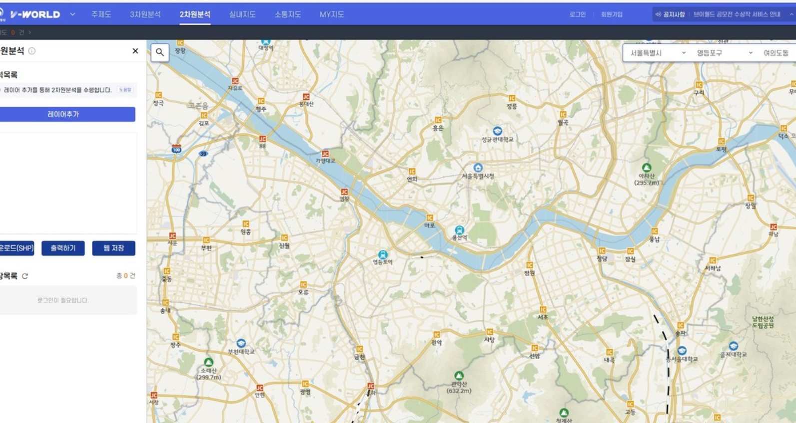Image resolution: width=796 pixels, height=423 pixels.
Task: Switch to the 주제도 tab
Action: click(x=101, y=14)
